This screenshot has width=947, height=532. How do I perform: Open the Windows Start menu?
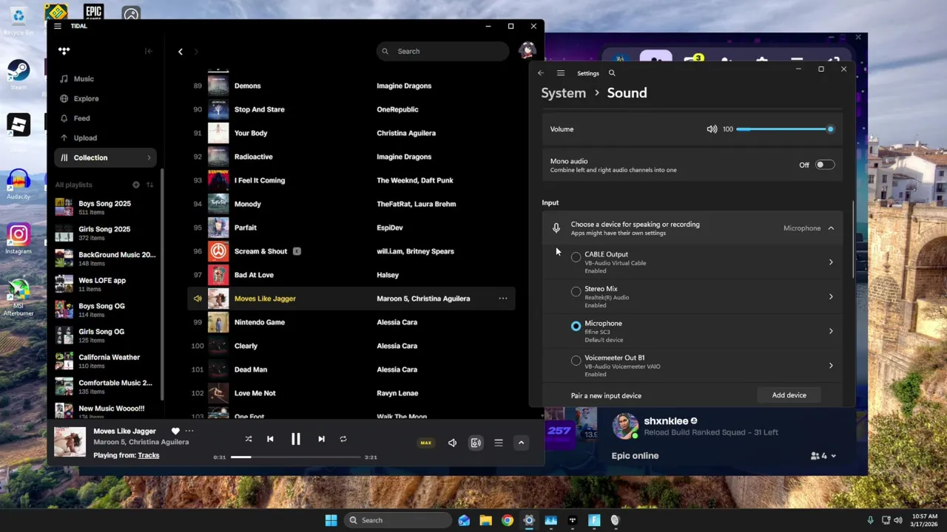(331, 520)
